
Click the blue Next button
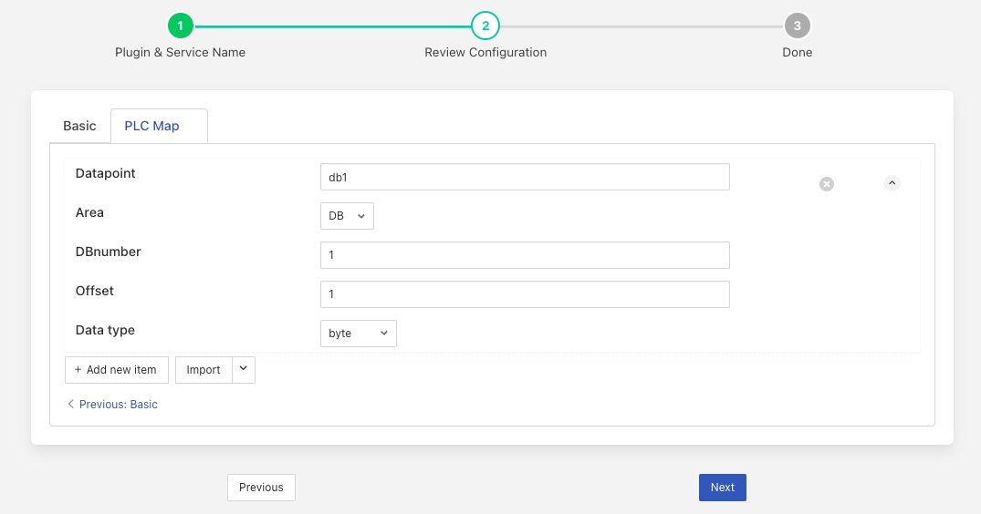point(722,488)
